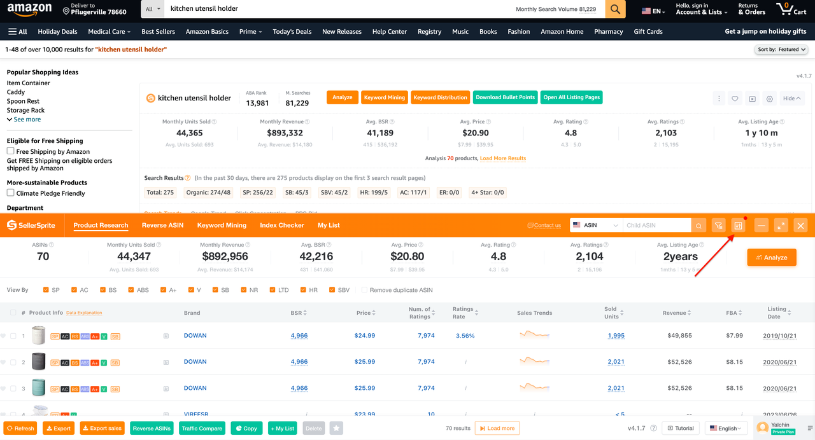Open the Medical Care nav dropdown
The width and height of the screenshot is (815, 440).
click(110, 31)
